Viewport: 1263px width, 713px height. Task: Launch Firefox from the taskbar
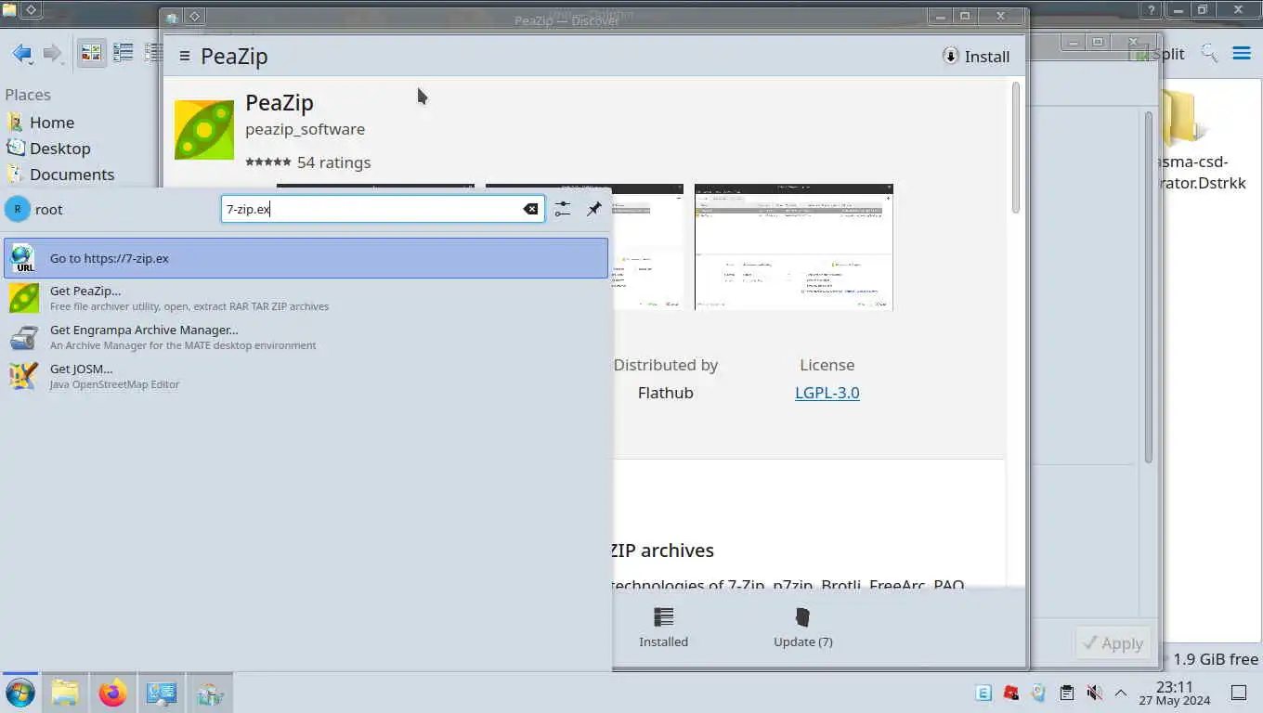tap(112, 693)
